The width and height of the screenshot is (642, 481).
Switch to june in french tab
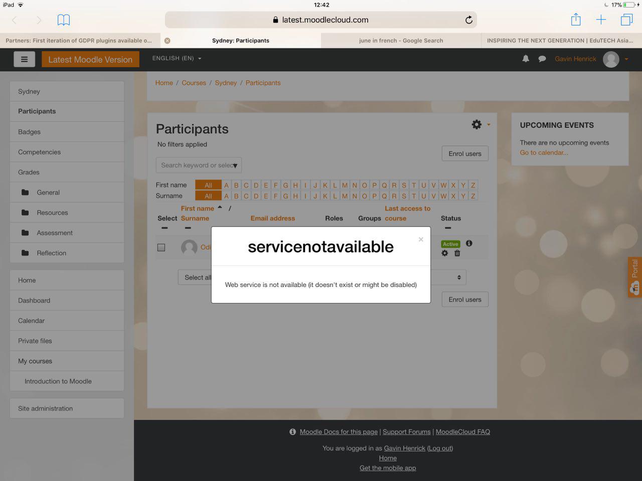(x=401, y=41)
